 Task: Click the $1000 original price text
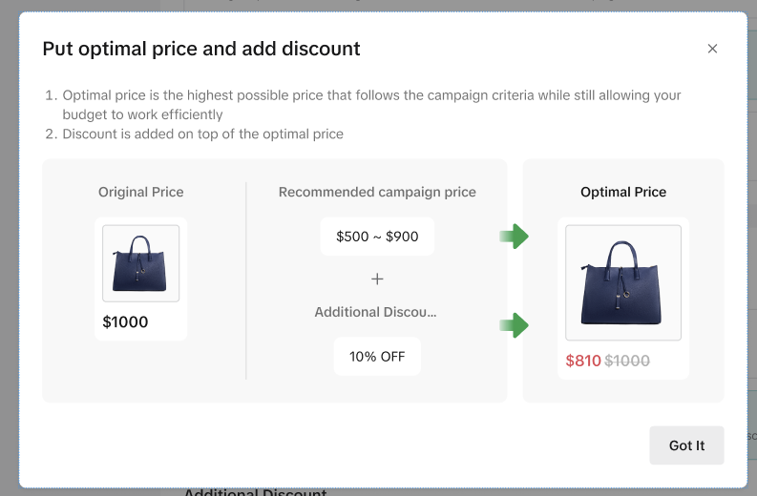coord(126,322)
